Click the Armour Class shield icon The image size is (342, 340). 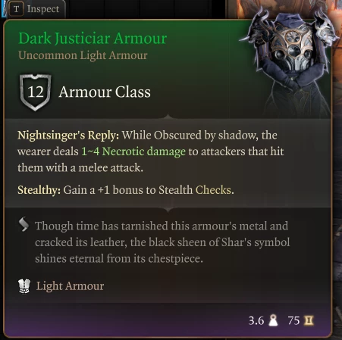(x=35, y=92)
